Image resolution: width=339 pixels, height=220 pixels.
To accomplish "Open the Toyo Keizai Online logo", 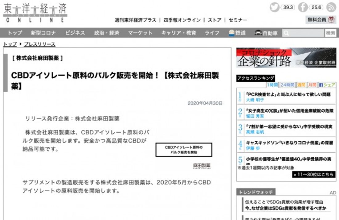I will point(35,13).
